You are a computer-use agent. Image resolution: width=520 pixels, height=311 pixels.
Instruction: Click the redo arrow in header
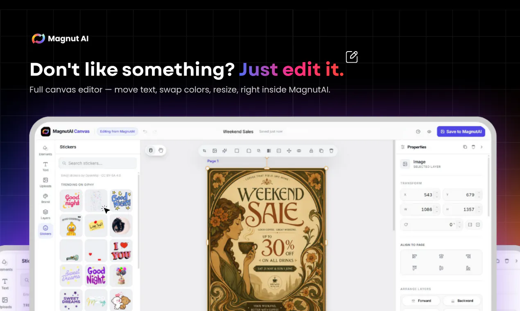tap(155, 131)
